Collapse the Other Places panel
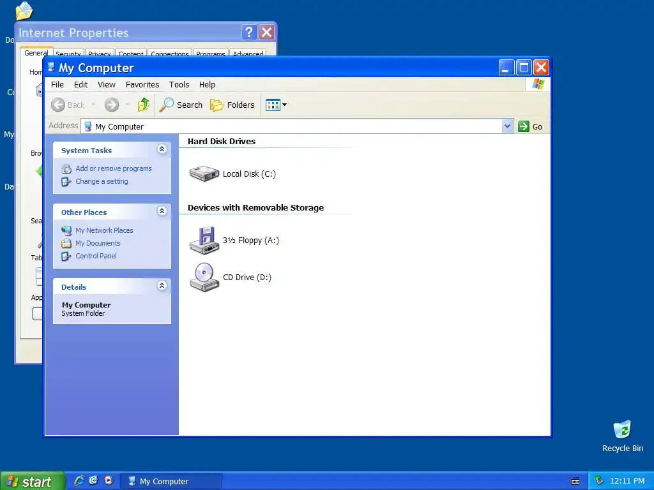 (162, 211)
